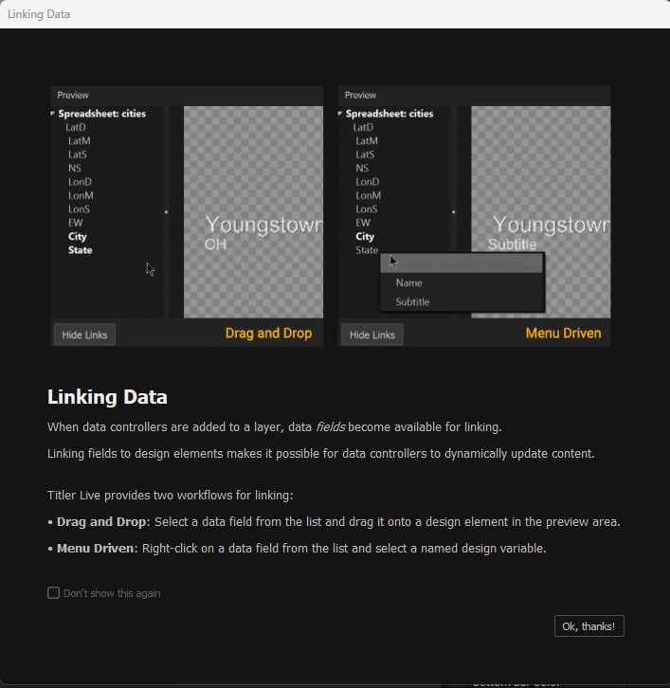Click "LonM" in the Drag and Drop preview list
Image resolution: width=670 pixels, height=688 pixels.
coord(81,195)
